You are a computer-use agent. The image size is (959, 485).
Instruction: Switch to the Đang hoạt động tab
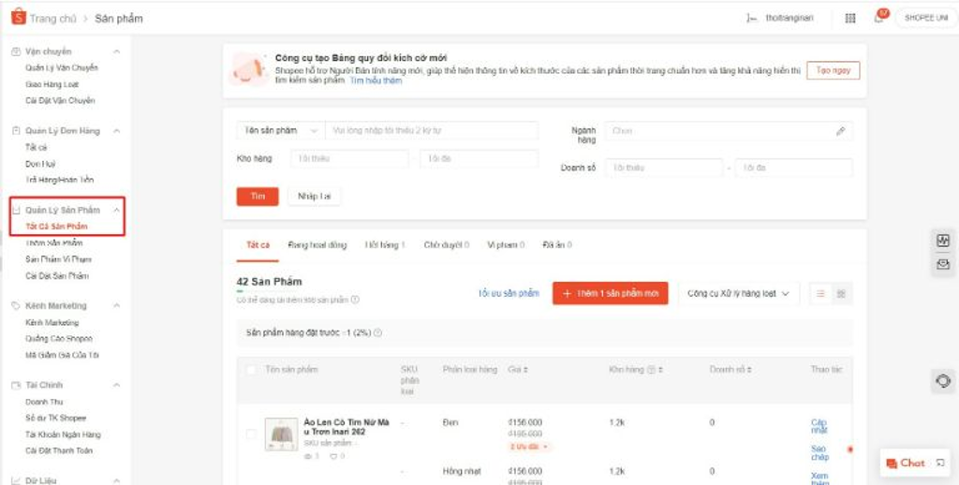pyautogui.click(x=317, y=245)
